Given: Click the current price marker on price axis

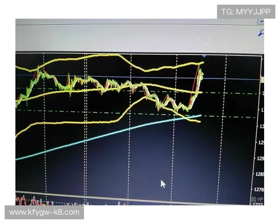Looking at the screenshot, I should [263, 80].
